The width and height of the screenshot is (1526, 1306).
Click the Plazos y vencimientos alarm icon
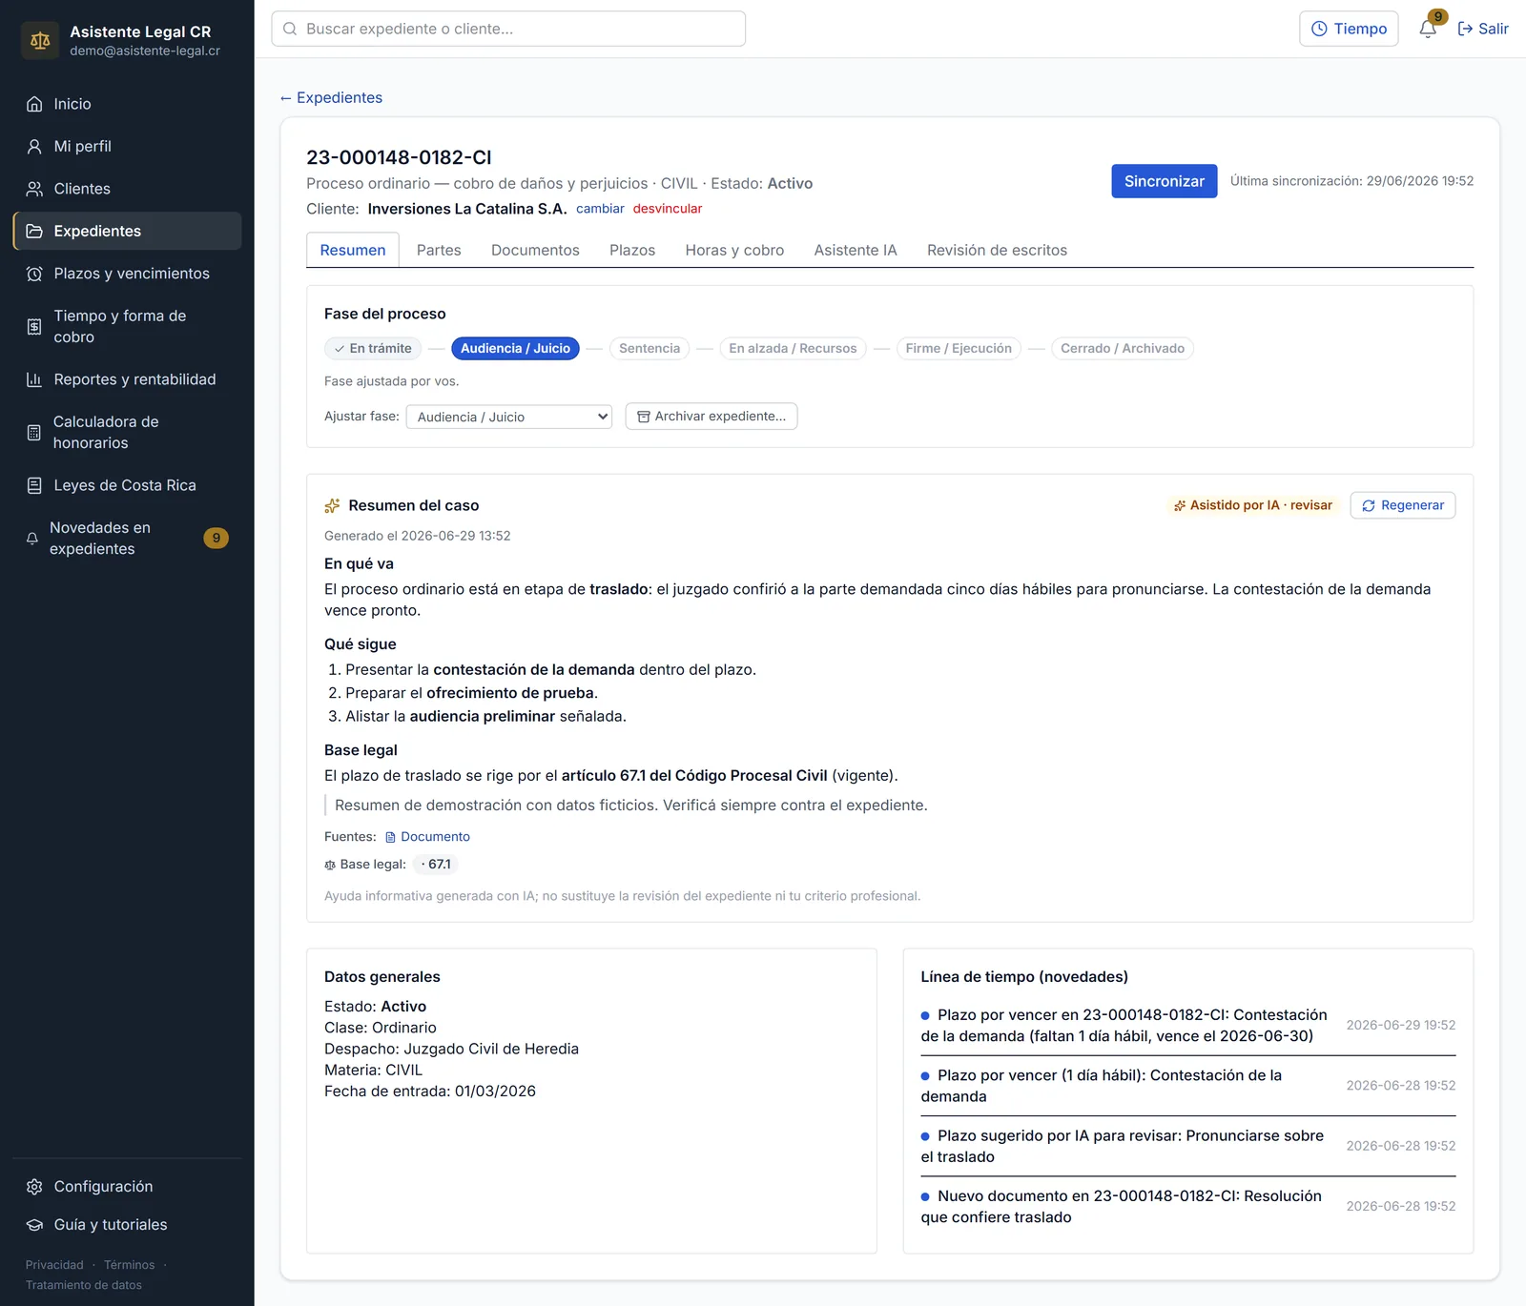tap(34, 274)
